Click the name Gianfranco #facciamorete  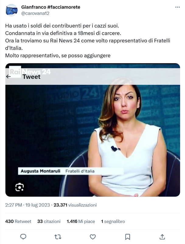tap(51, 7)
